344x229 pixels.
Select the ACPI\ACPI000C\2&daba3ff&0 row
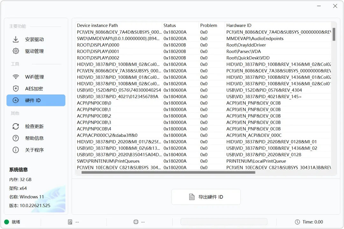click(203, 135)
